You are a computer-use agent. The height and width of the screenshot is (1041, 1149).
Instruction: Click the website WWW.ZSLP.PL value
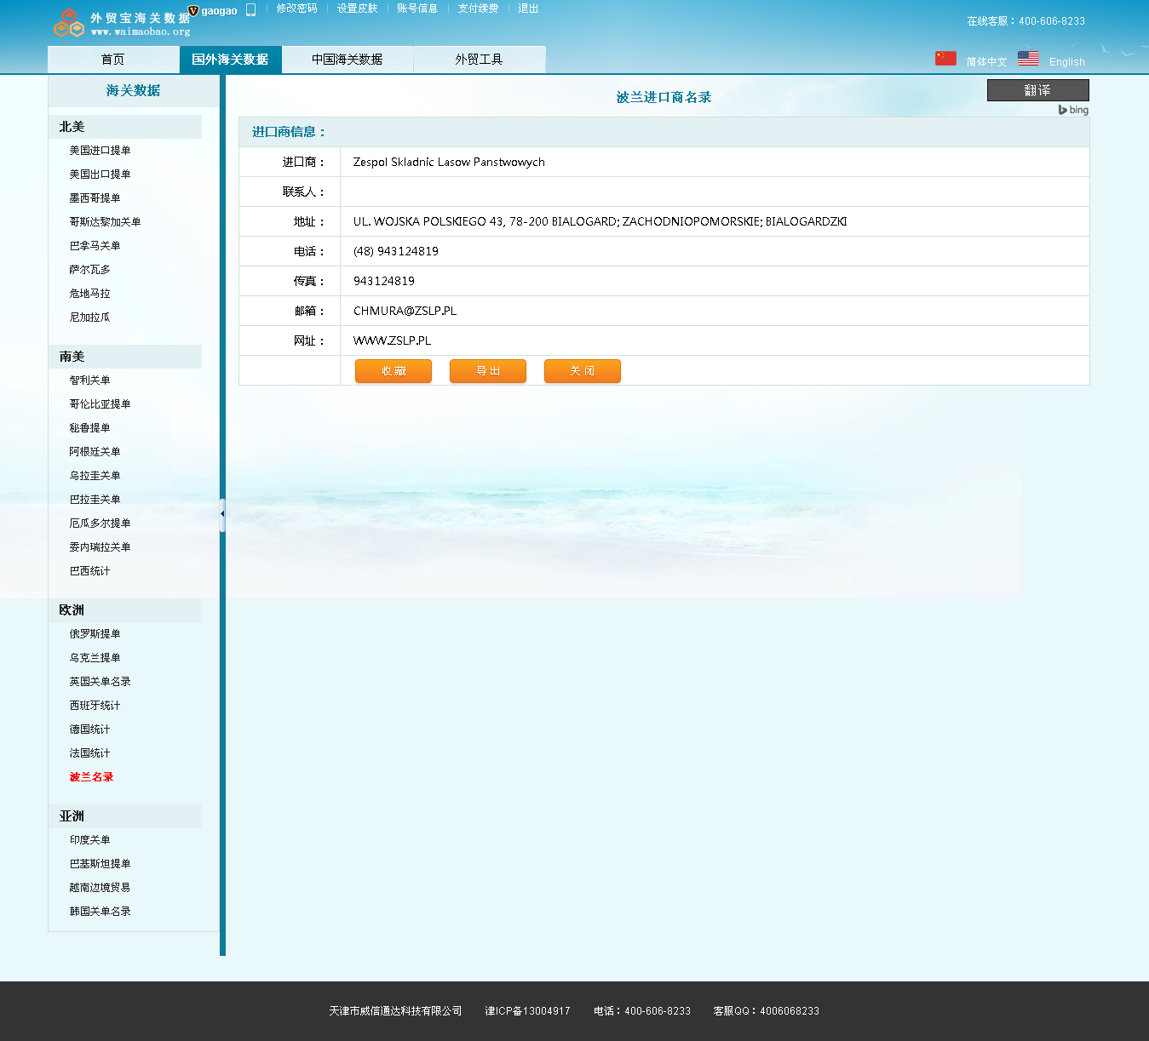pyautogui.click(x=392, y=340)
